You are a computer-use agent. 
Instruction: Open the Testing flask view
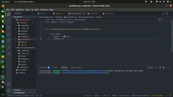8,47
